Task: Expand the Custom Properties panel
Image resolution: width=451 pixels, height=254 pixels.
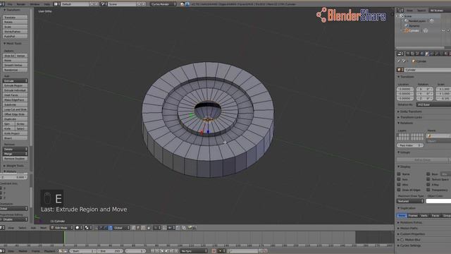Action: (412, 234)
